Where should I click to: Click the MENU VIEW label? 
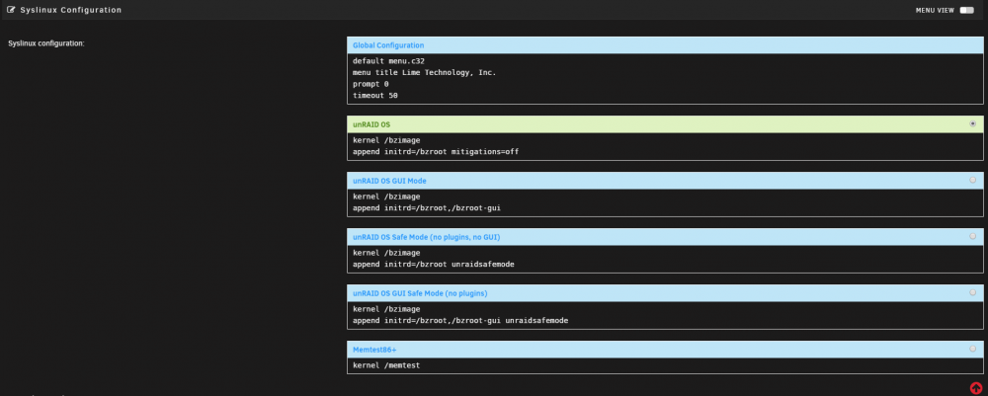point(935,10)
